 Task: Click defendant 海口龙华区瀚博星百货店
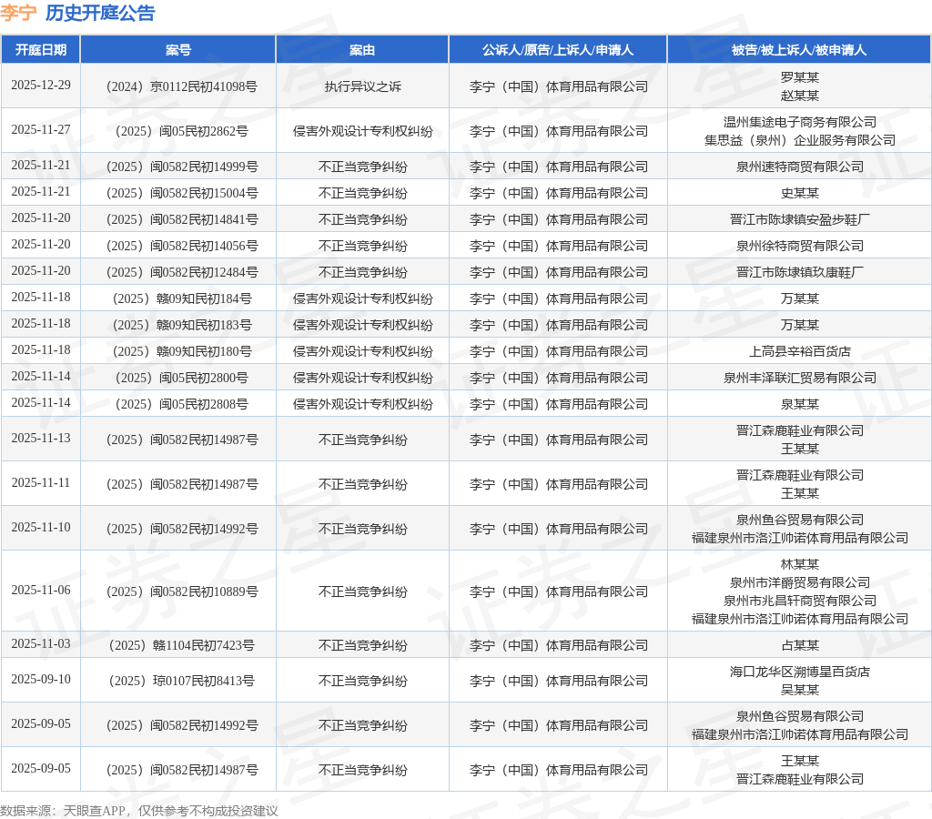click(x=799, y=672)
